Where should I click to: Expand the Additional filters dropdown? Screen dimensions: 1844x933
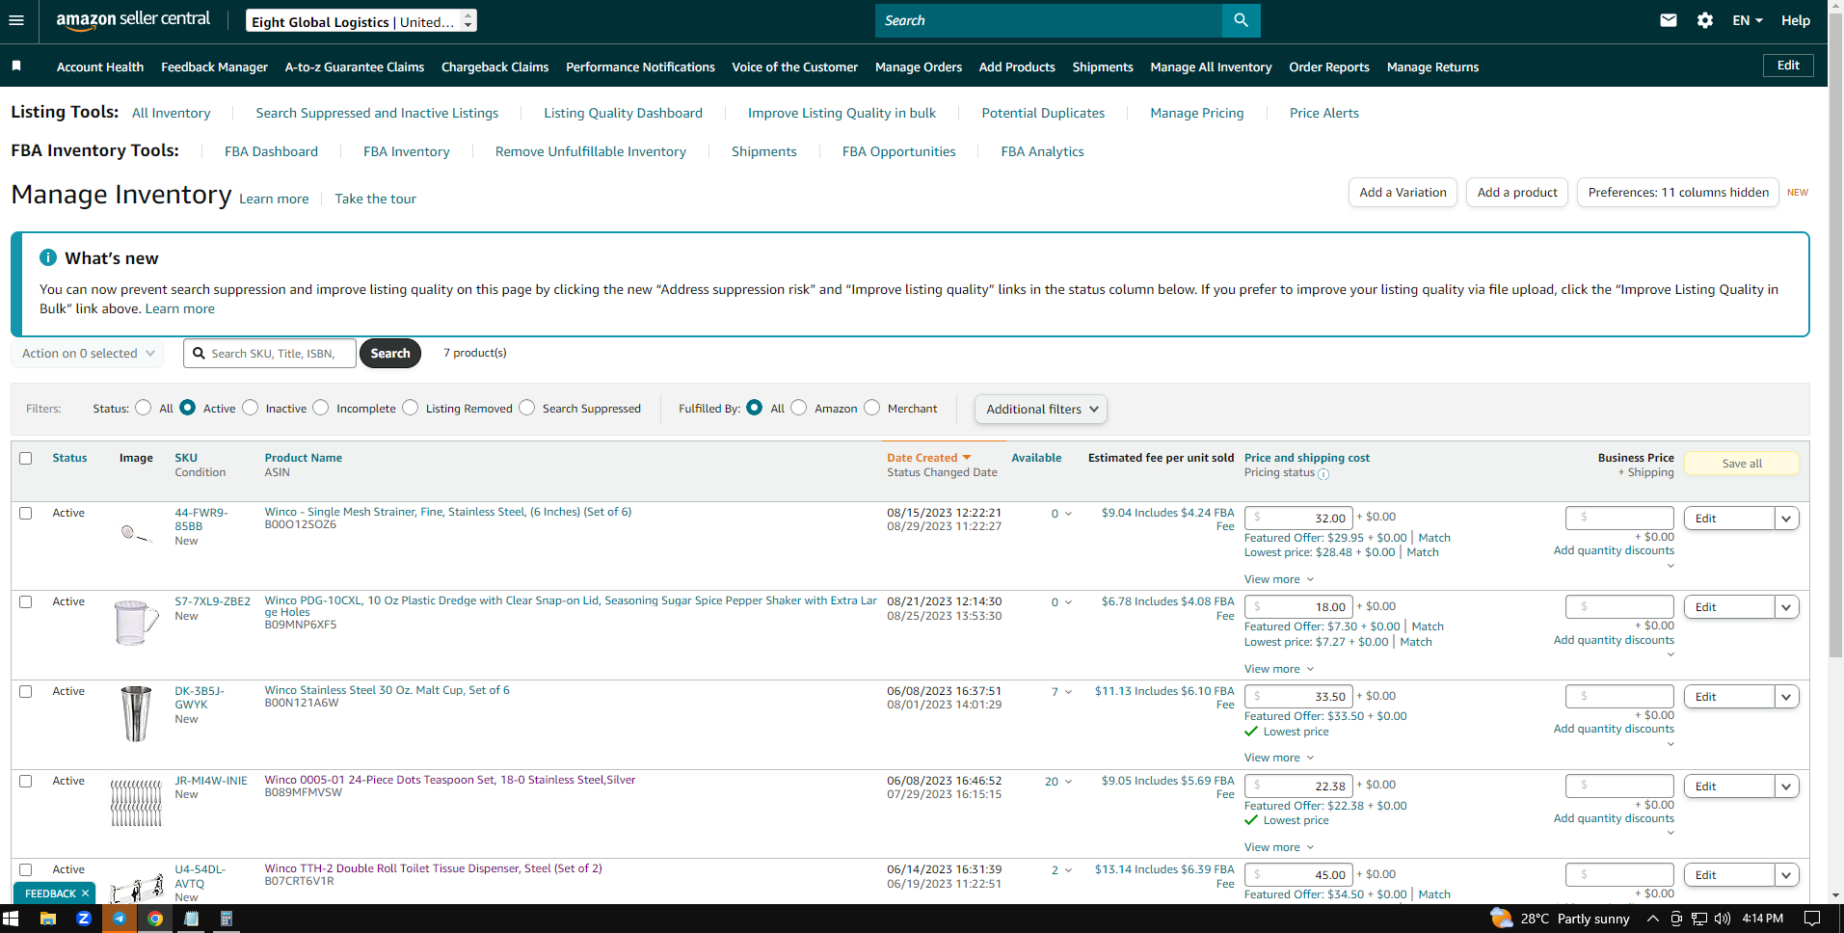click(1041, 409)
